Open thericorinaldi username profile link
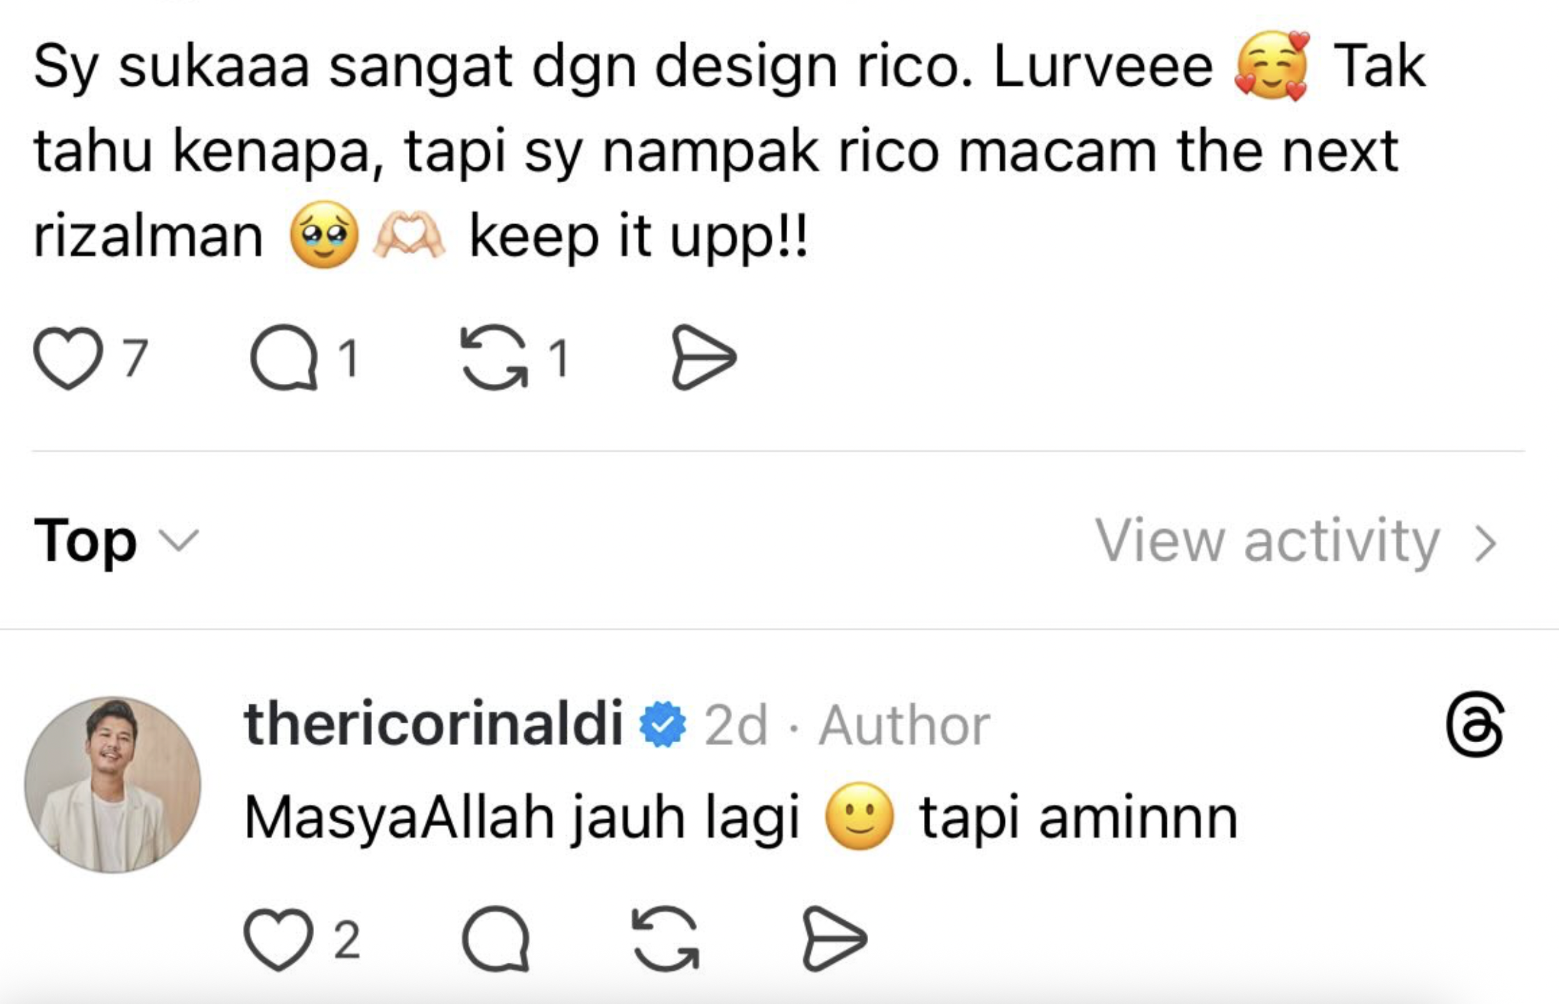 click(x=433, y=725)
